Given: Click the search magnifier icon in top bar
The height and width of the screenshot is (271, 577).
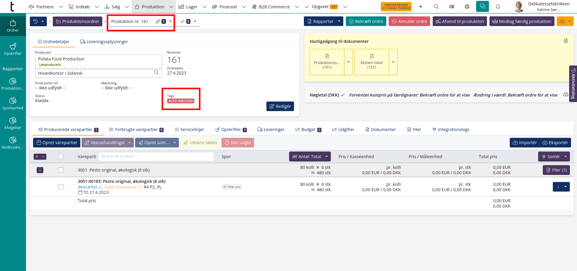Looking at the screenshot, I should 436,7.
